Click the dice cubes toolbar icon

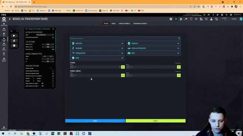216,19
